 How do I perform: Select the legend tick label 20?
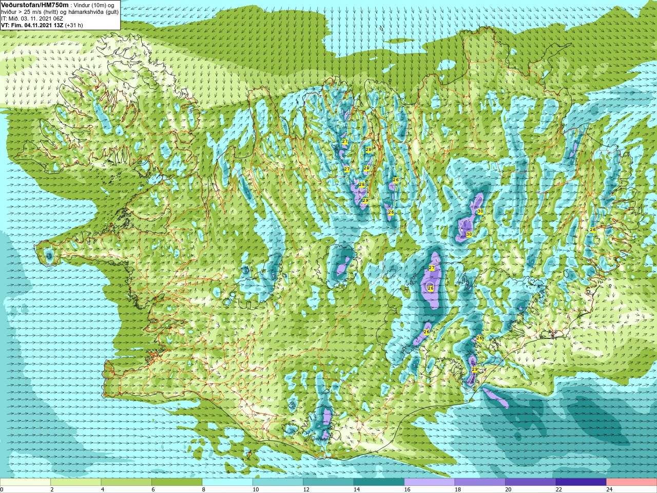[x=508, y=489]
